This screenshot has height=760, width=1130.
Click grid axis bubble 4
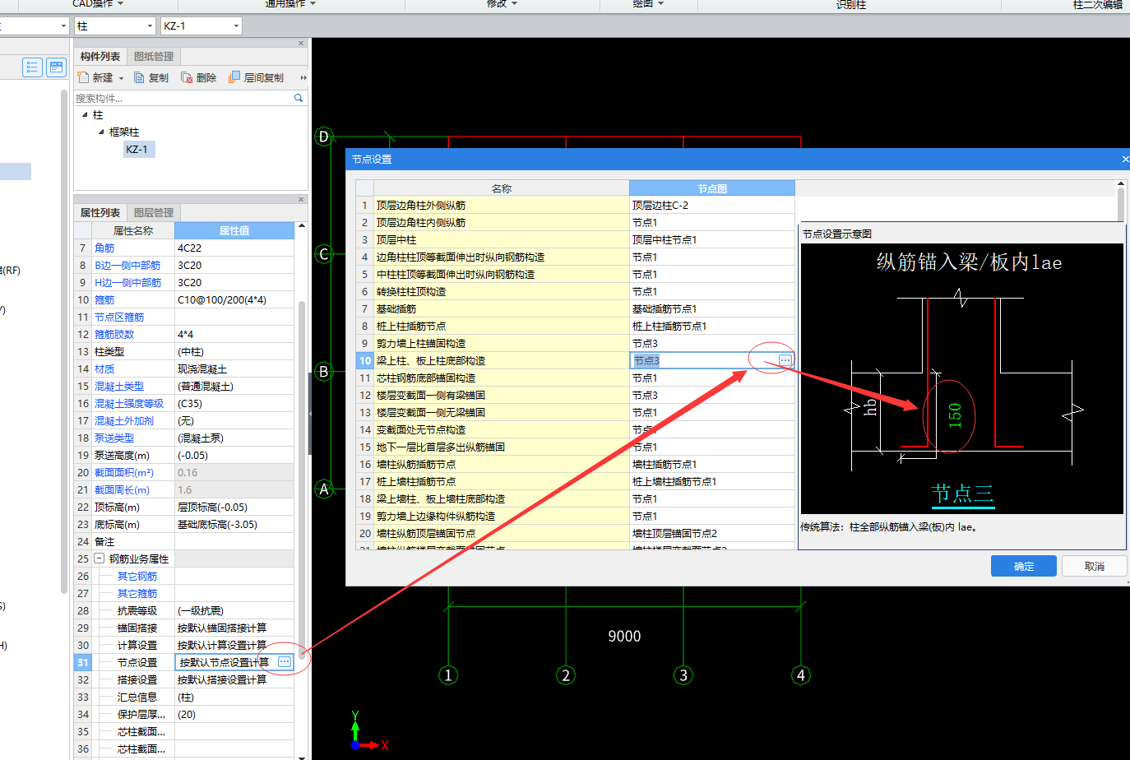[801, 675]
